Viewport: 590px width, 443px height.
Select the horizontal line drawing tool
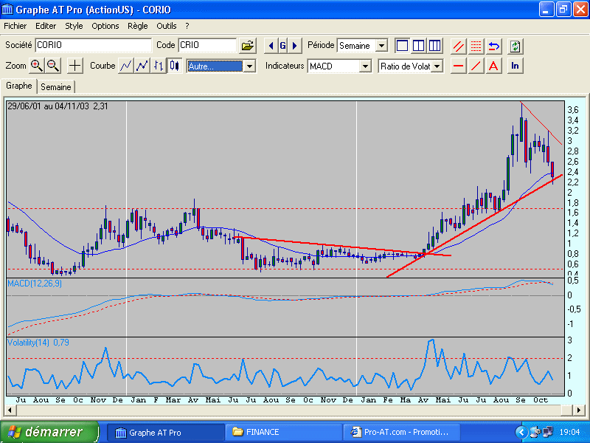click(x=458, y=66)
